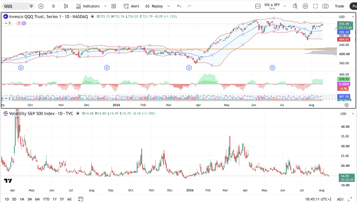Click the US flag icon of VIX chart

click(6, 114)
